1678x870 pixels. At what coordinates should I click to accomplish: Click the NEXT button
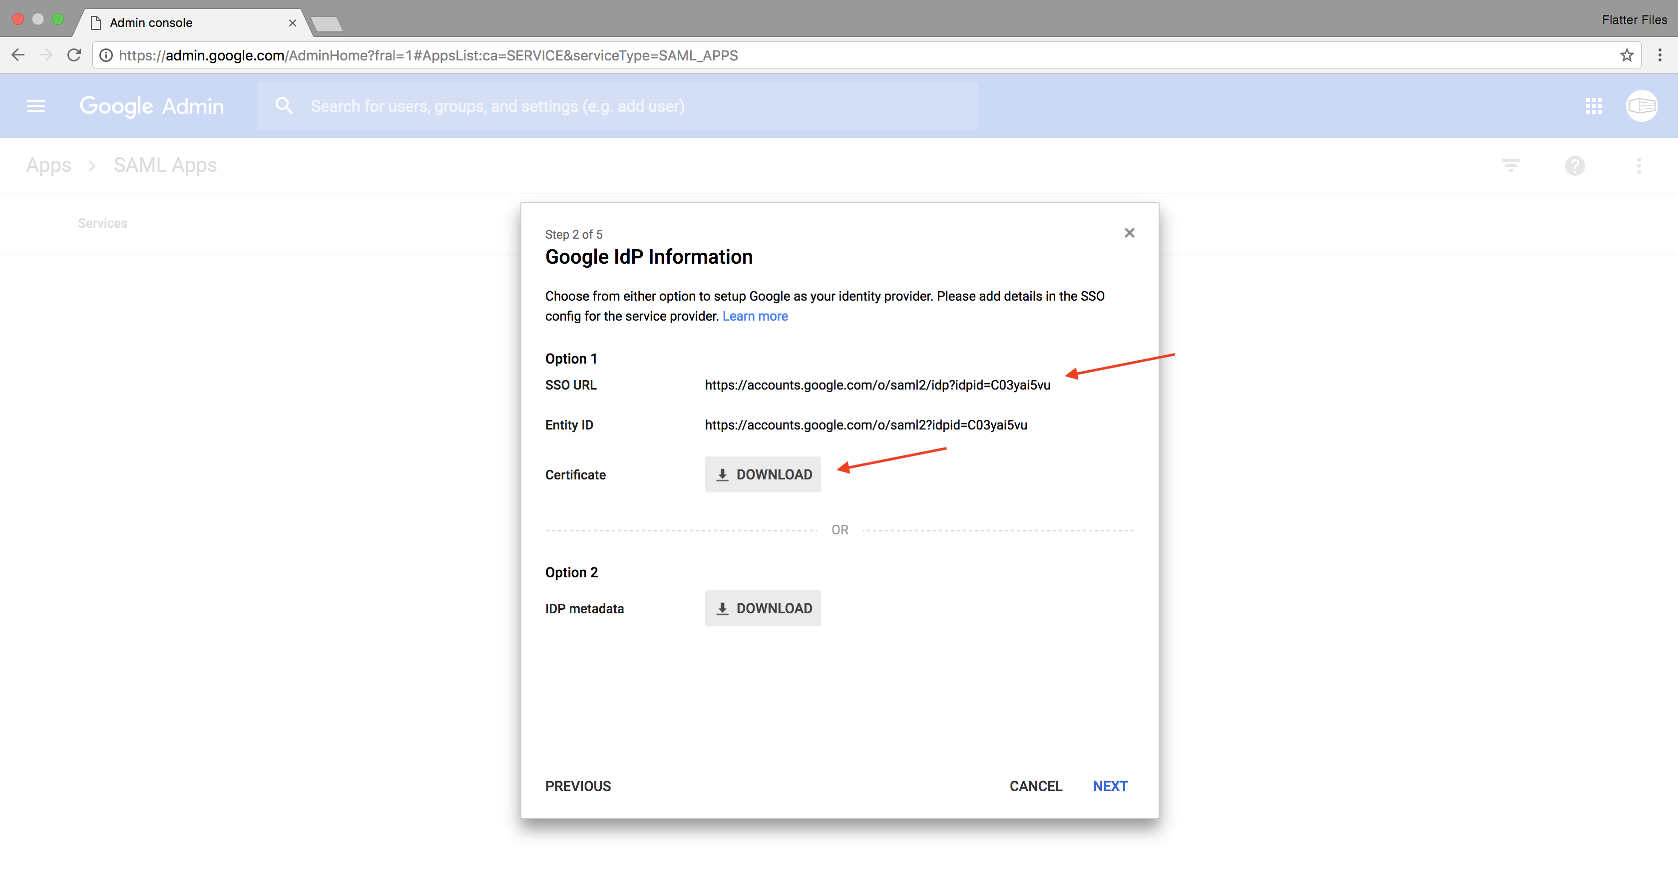pyautogui.click(x=1110, y=786)
